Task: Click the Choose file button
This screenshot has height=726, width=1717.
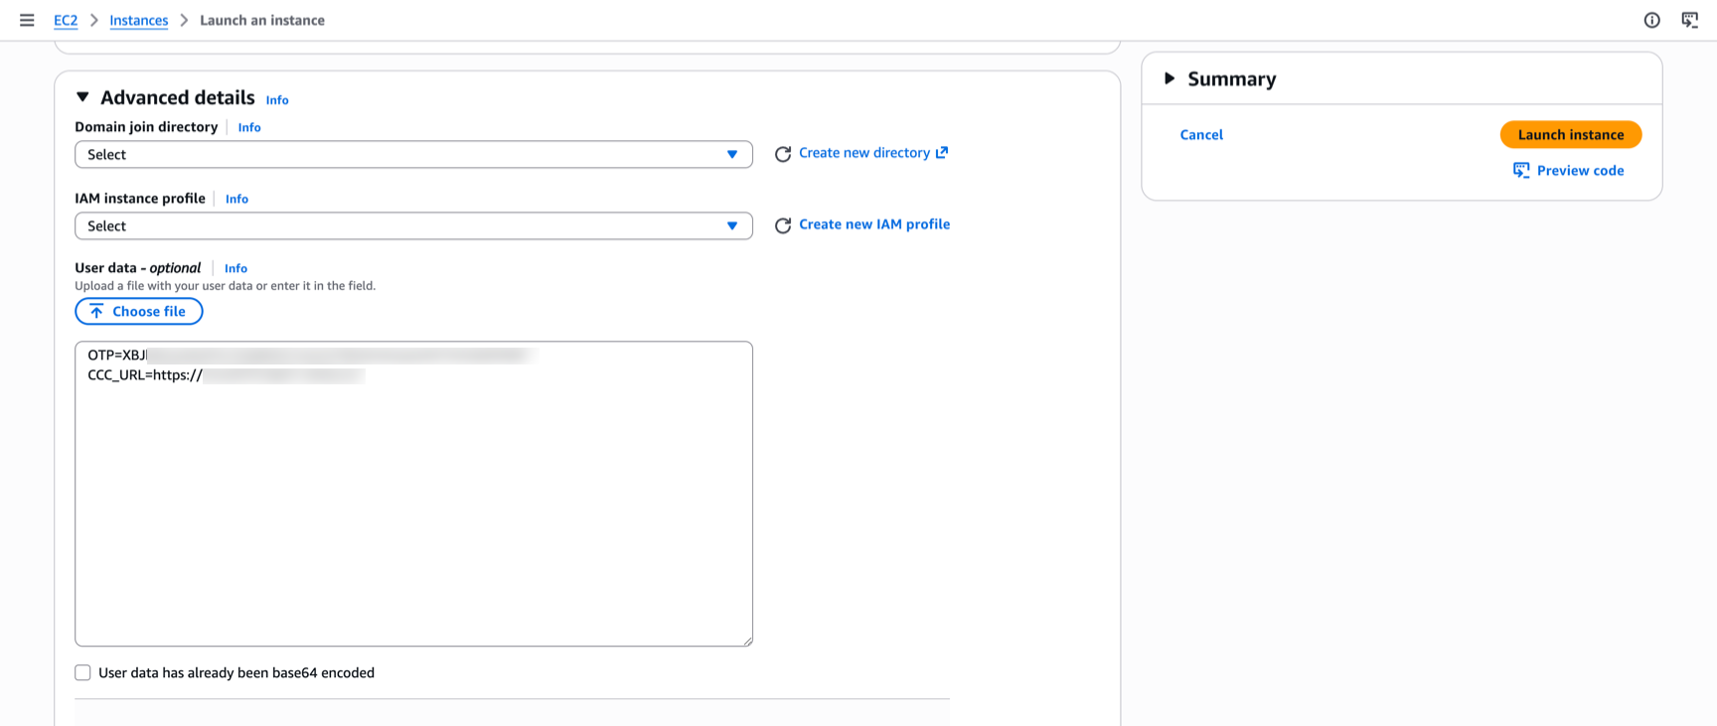Action: (139, 312)
